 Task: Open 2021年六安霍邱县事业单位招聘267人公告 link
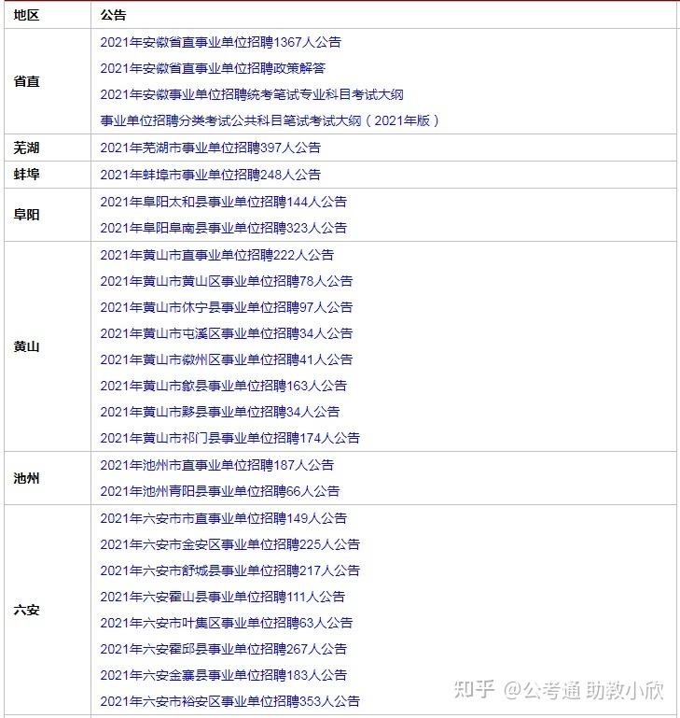pos(223,649)
